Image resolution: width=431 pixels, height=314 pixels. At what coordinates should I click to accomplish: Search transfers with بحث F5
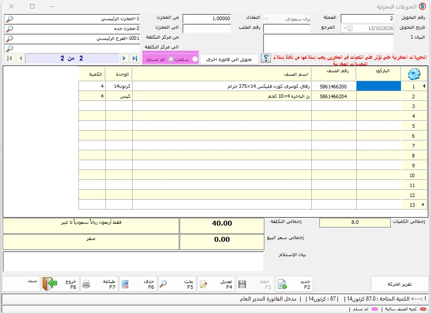(x=177, y=284)
